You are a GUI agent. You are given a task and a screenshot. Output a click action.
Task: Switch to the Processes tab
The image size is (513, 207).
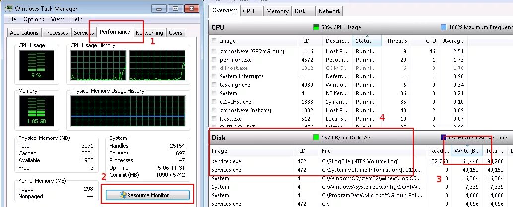click(56, 33)
